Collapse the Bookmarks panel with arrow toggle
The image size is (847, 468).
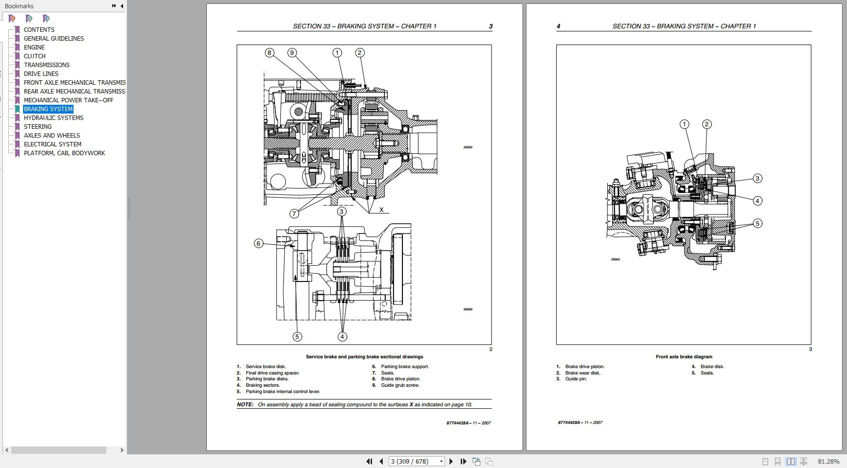pyautogui.click(x=122, y=6)
